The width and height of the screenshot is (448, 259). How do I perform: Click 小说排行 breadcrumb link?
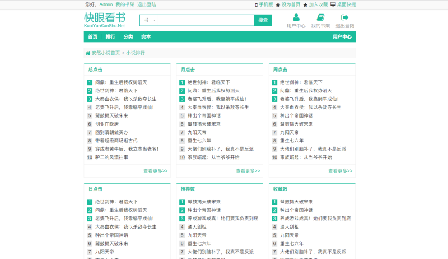coord(136,53)
